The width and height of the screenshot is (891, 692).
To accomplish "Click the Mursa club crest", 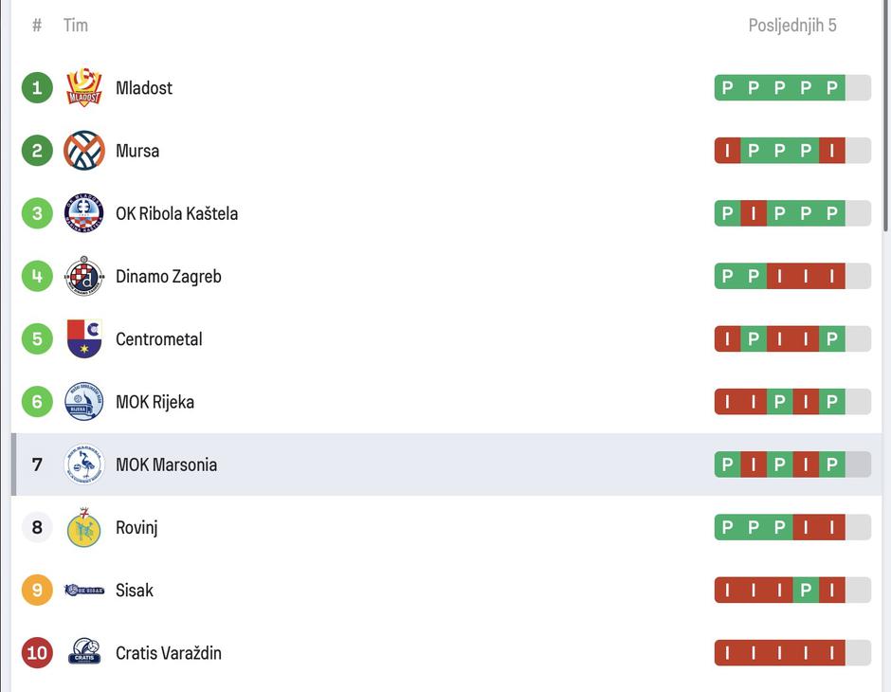I will pos(84,151).
